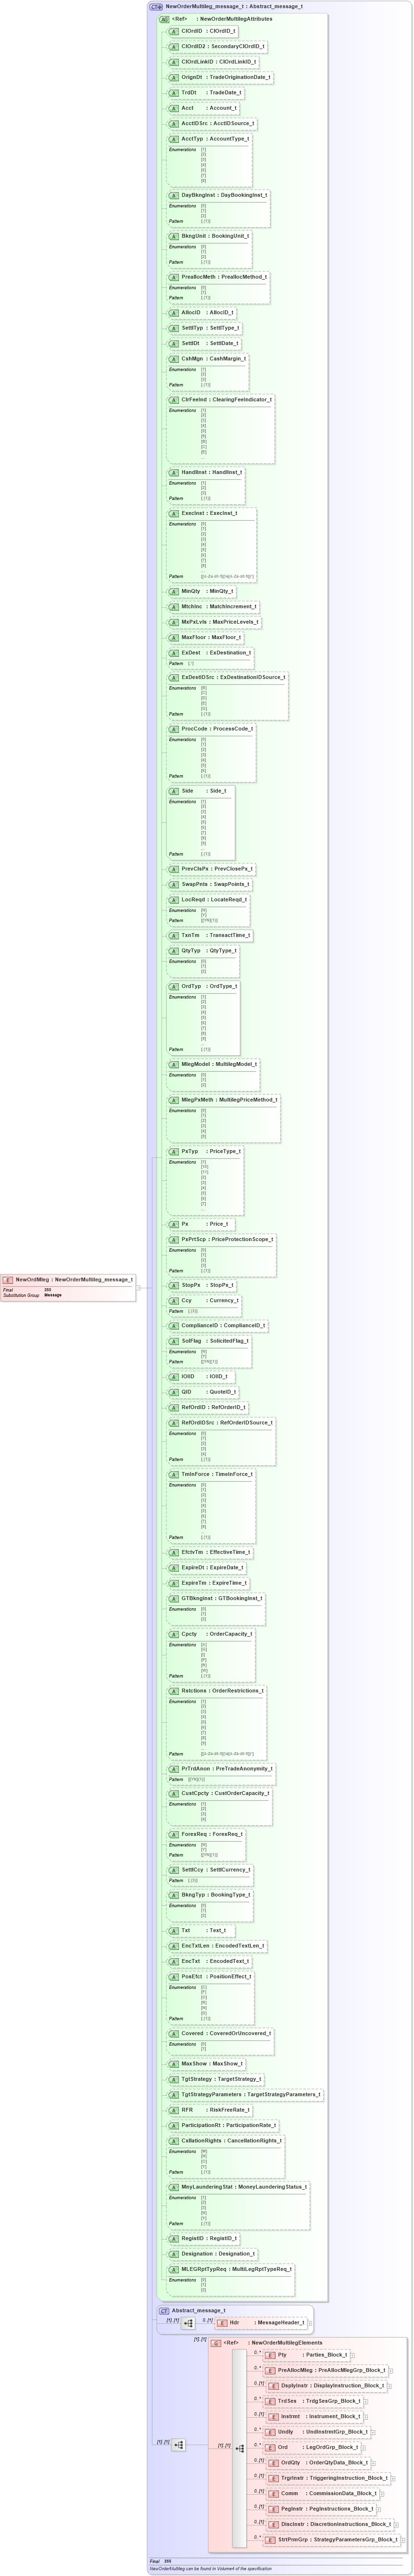
Task: Click the attribute icon beside ExpireDt
Action: (174, 1568)
